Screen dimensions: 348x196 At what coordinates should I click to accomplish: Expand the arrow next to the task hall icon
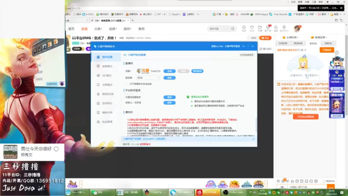pyautogui.click(x=80, y=184)
